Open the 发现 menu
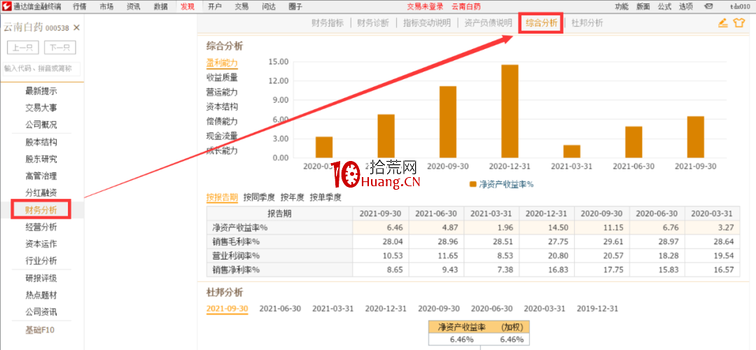 (x=188, y=7)
